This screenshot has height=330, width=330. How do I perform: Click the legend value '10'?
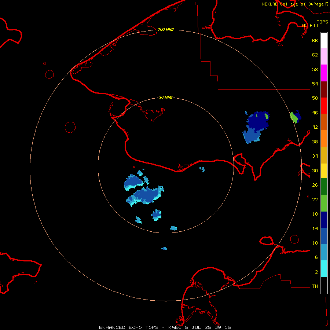[x=315, y=243]
